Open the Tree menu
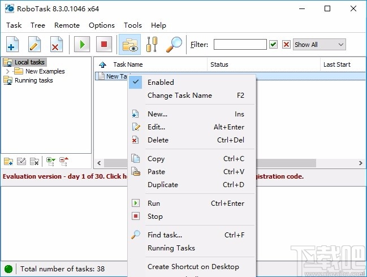367x277 pixels. (38, 25)
